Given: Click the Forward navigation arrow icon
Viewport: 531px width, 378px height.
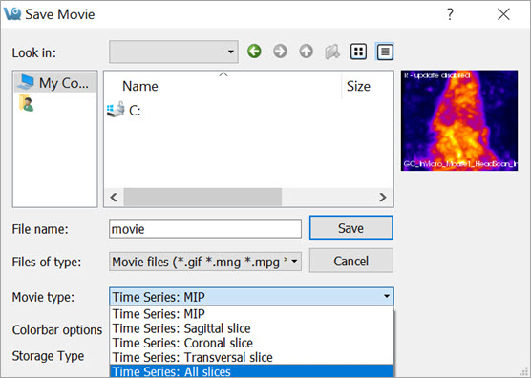Looking at the screenshot, I should point(280,52).
